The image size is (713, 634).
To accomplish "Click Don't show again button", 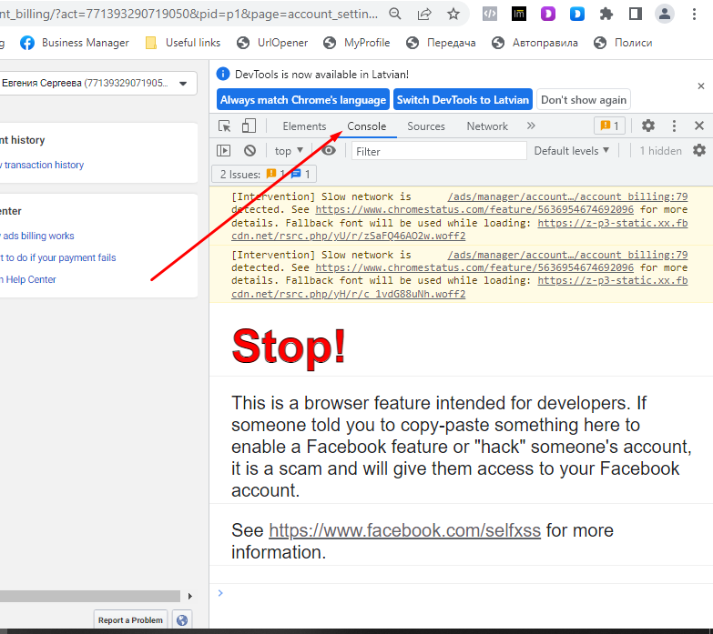I will coord(584,99).
